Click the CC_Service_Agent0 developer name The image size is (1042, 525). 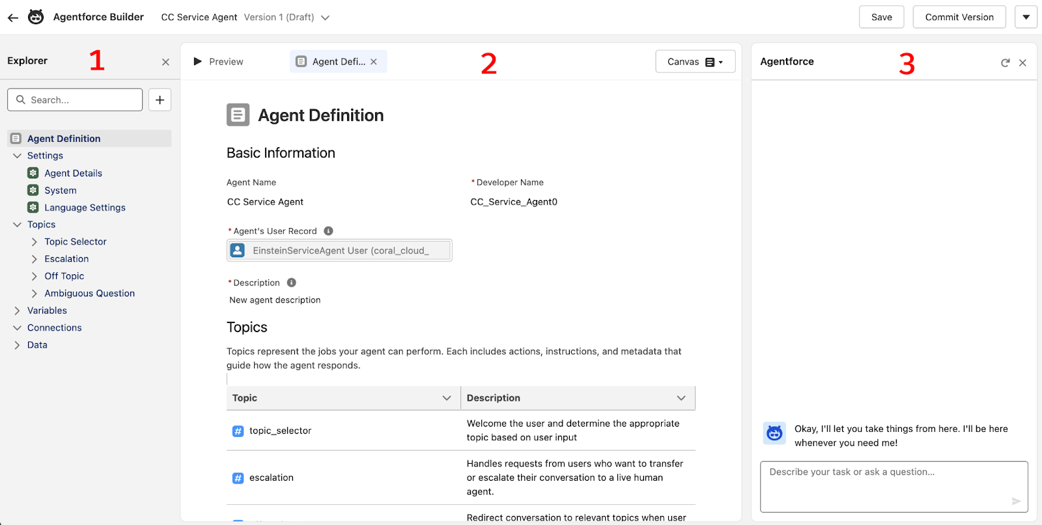click(x=514, y=202)
